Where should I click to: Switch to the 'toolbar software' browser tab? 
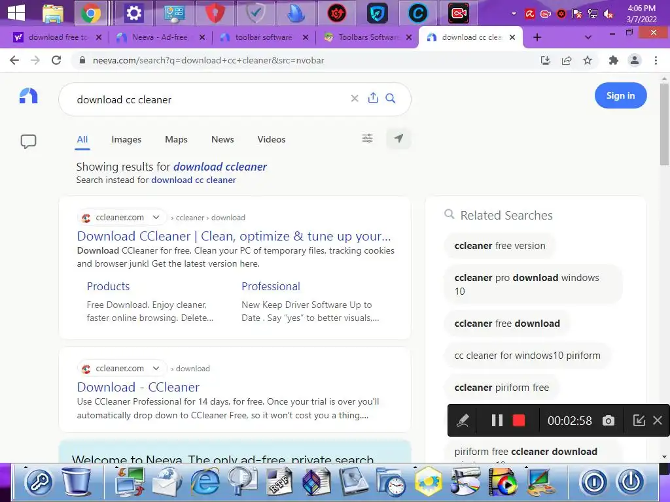(264, 37)
